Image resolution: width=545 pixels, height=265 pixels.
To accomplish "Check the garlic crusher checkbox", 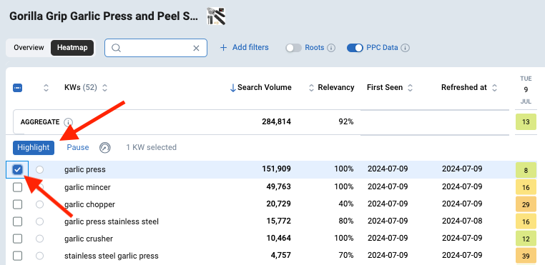I will coord(17,239).
